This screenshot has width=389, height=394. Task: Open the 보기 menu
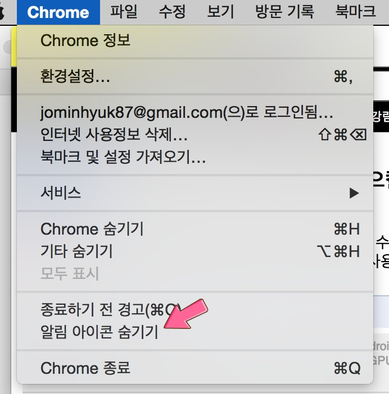coord(220,12)
